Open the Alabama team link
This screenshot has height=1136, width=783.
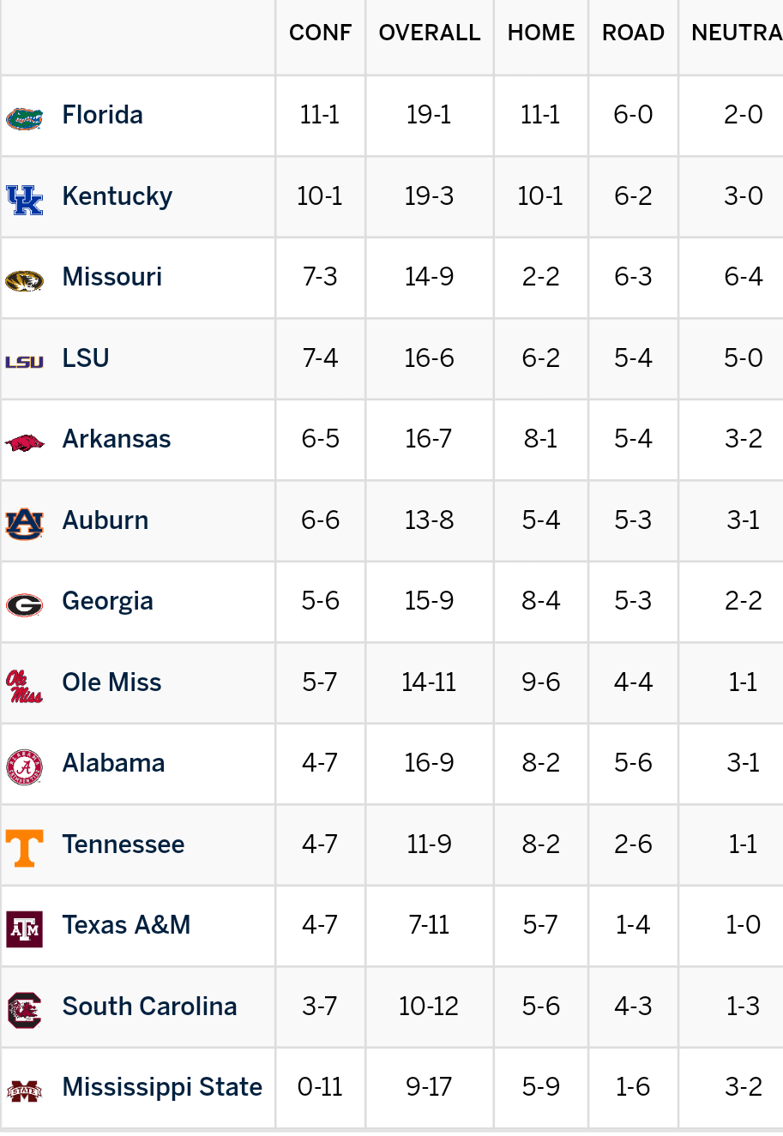(113, 763)
